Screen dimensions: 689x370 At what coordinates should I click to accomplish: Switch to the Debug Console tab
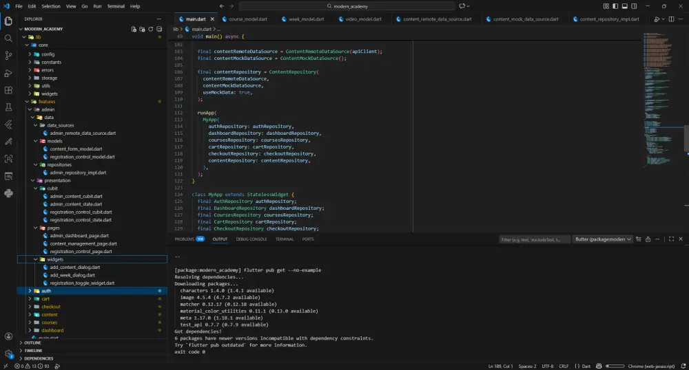coord(251,239)
